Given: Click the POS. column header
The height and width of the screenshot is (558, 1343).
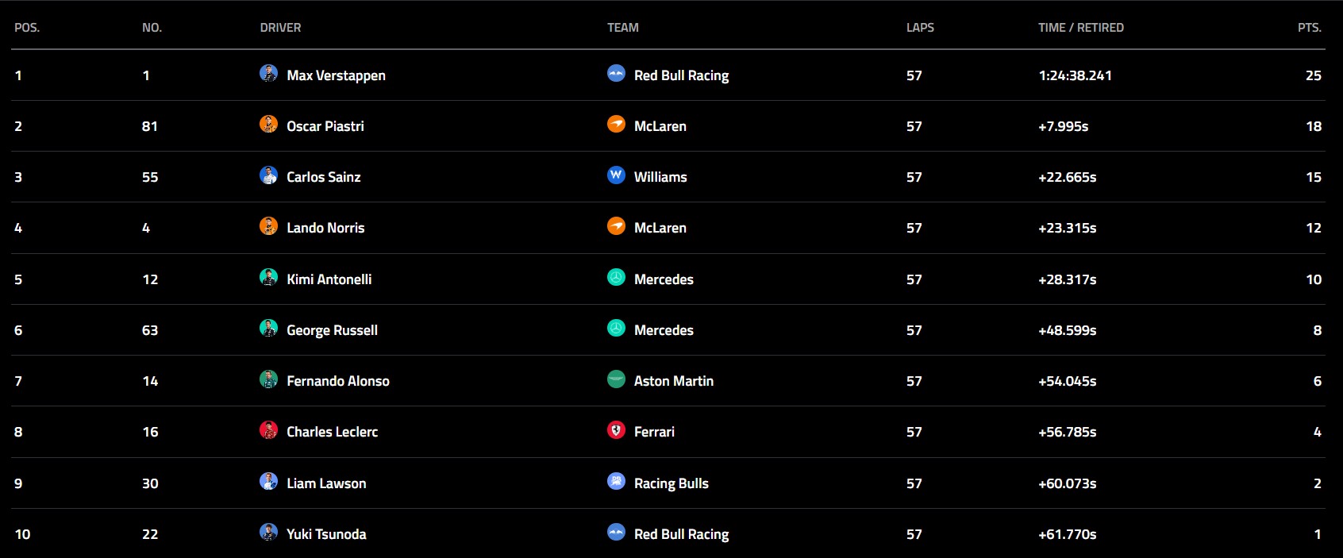Looking at the screenshot, I should point(27,28).
